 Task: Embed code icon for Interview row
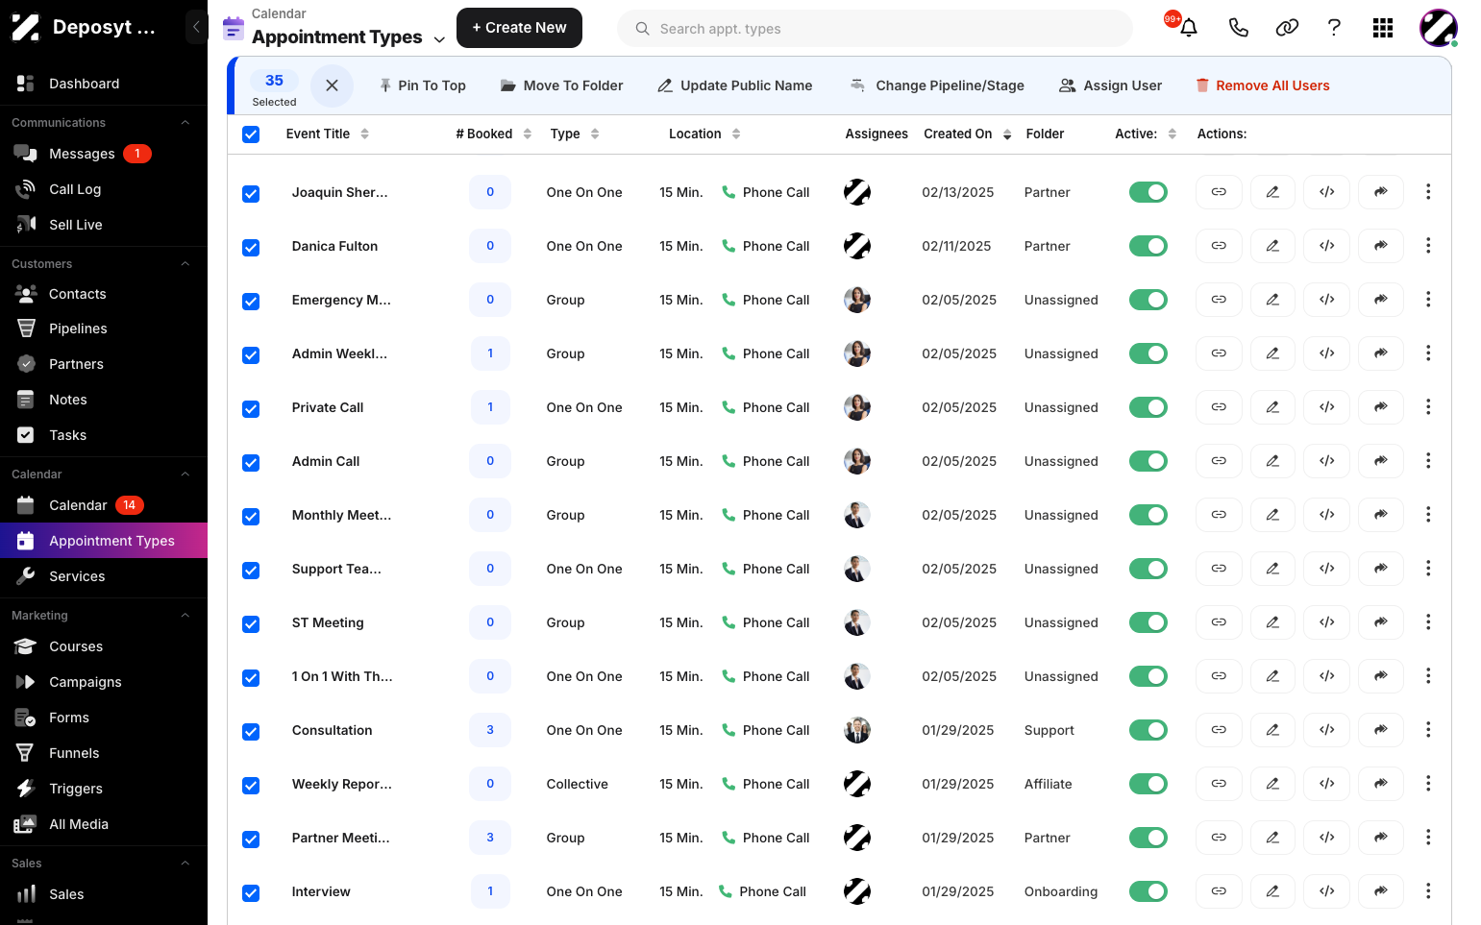coord(1327,891)
